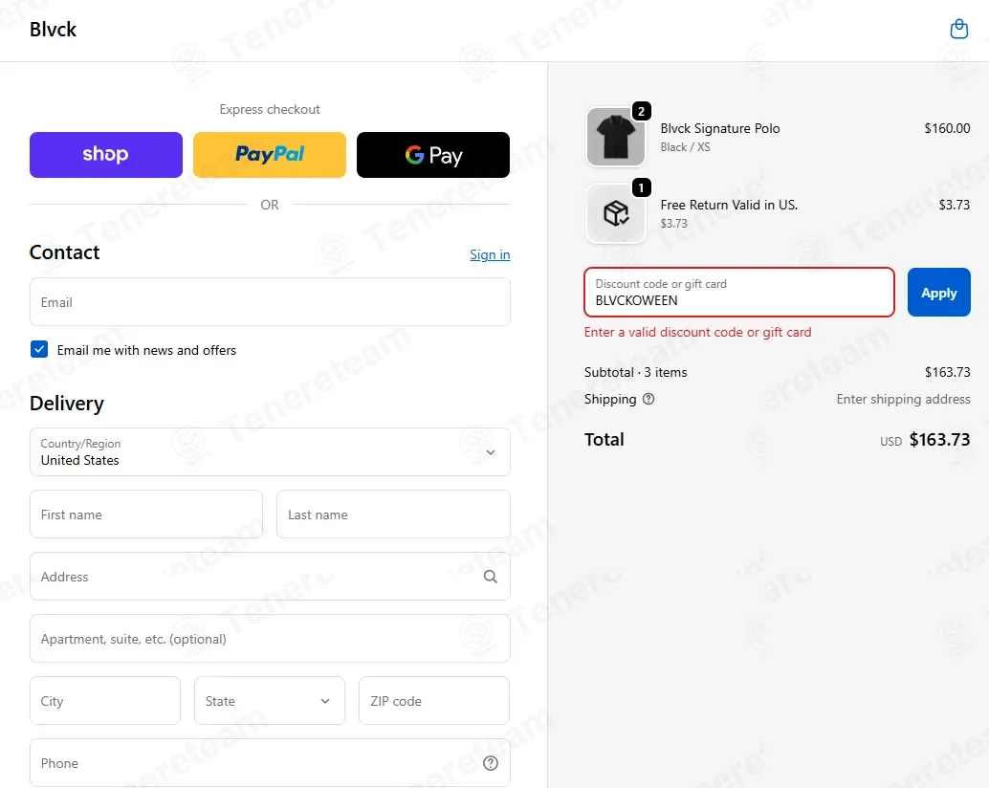Image resolution: width=989 pixels, height=788 pixels.
Task: Click into the City field
Action: [105, 700]
